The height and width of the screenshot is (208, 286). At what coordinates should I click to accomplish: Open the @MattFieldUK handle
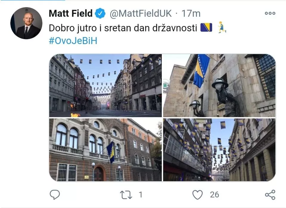click(141, 13)
